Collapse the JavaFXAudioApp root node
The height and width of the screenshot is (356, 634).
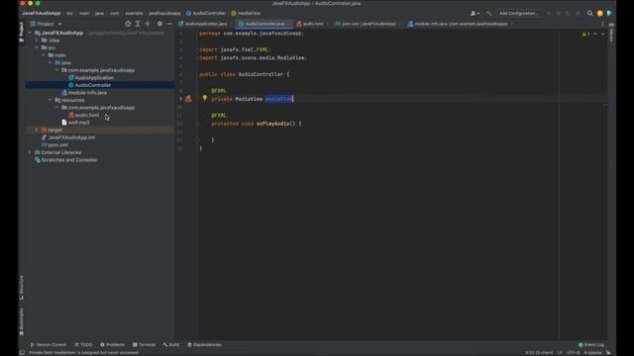tap(30, 33)
